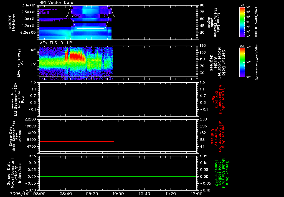Click the 75 degree elevation tick label

(202, 12)
